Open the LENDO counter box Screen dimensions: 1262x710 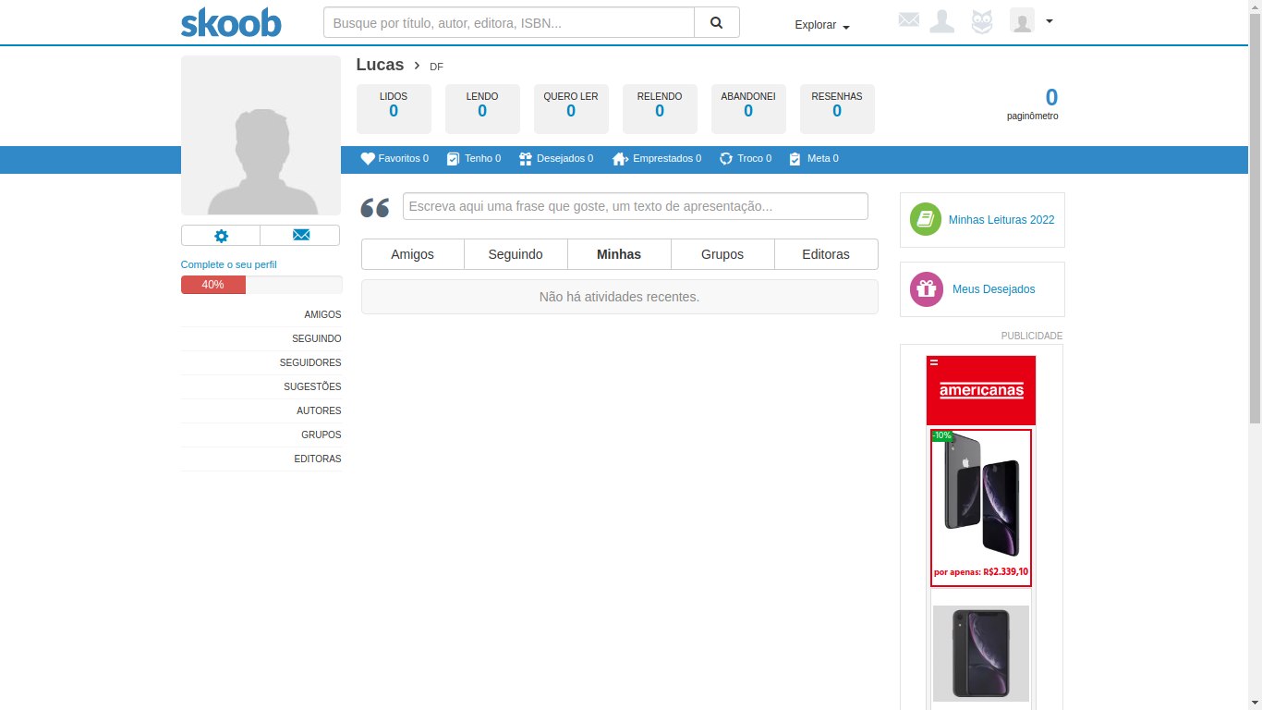(x=482, y=109)
